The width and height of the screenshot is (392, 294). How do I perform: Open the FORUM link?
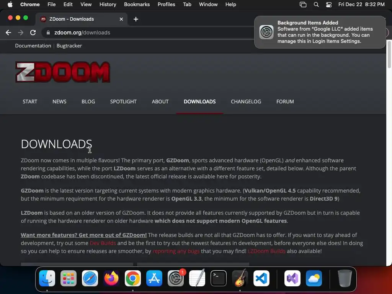285,101
